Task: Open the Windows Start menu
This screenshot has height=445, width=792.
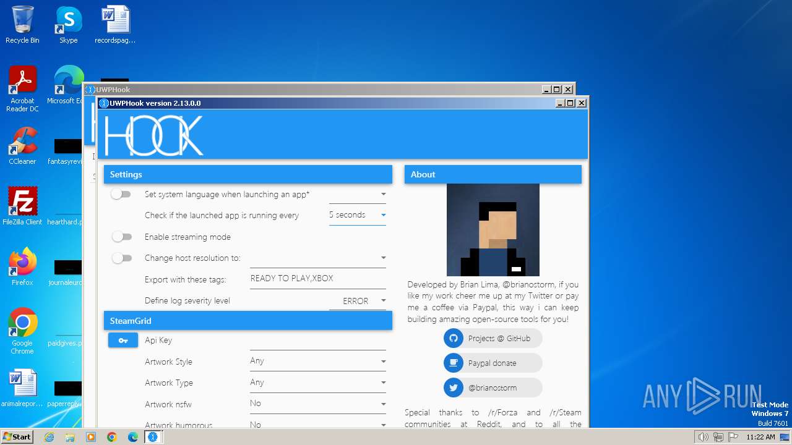Action: coord(17,436)
